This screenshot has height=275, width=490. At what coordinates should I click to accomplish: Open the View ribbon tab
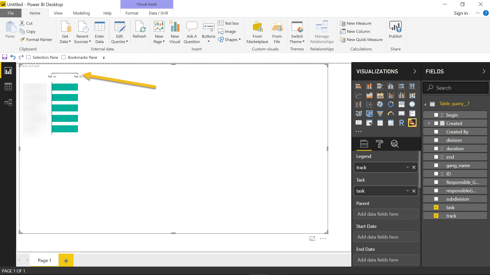(58, 13)
